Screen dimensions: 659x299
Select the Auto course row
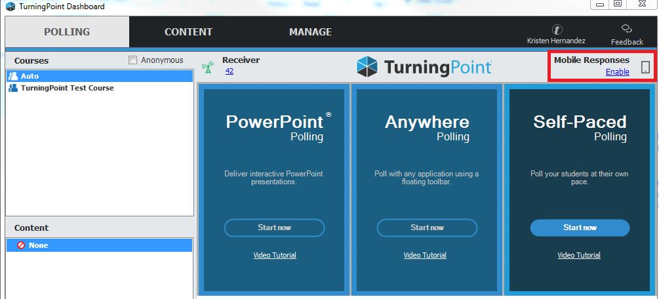pyautogui.click(x=100, y=76)
